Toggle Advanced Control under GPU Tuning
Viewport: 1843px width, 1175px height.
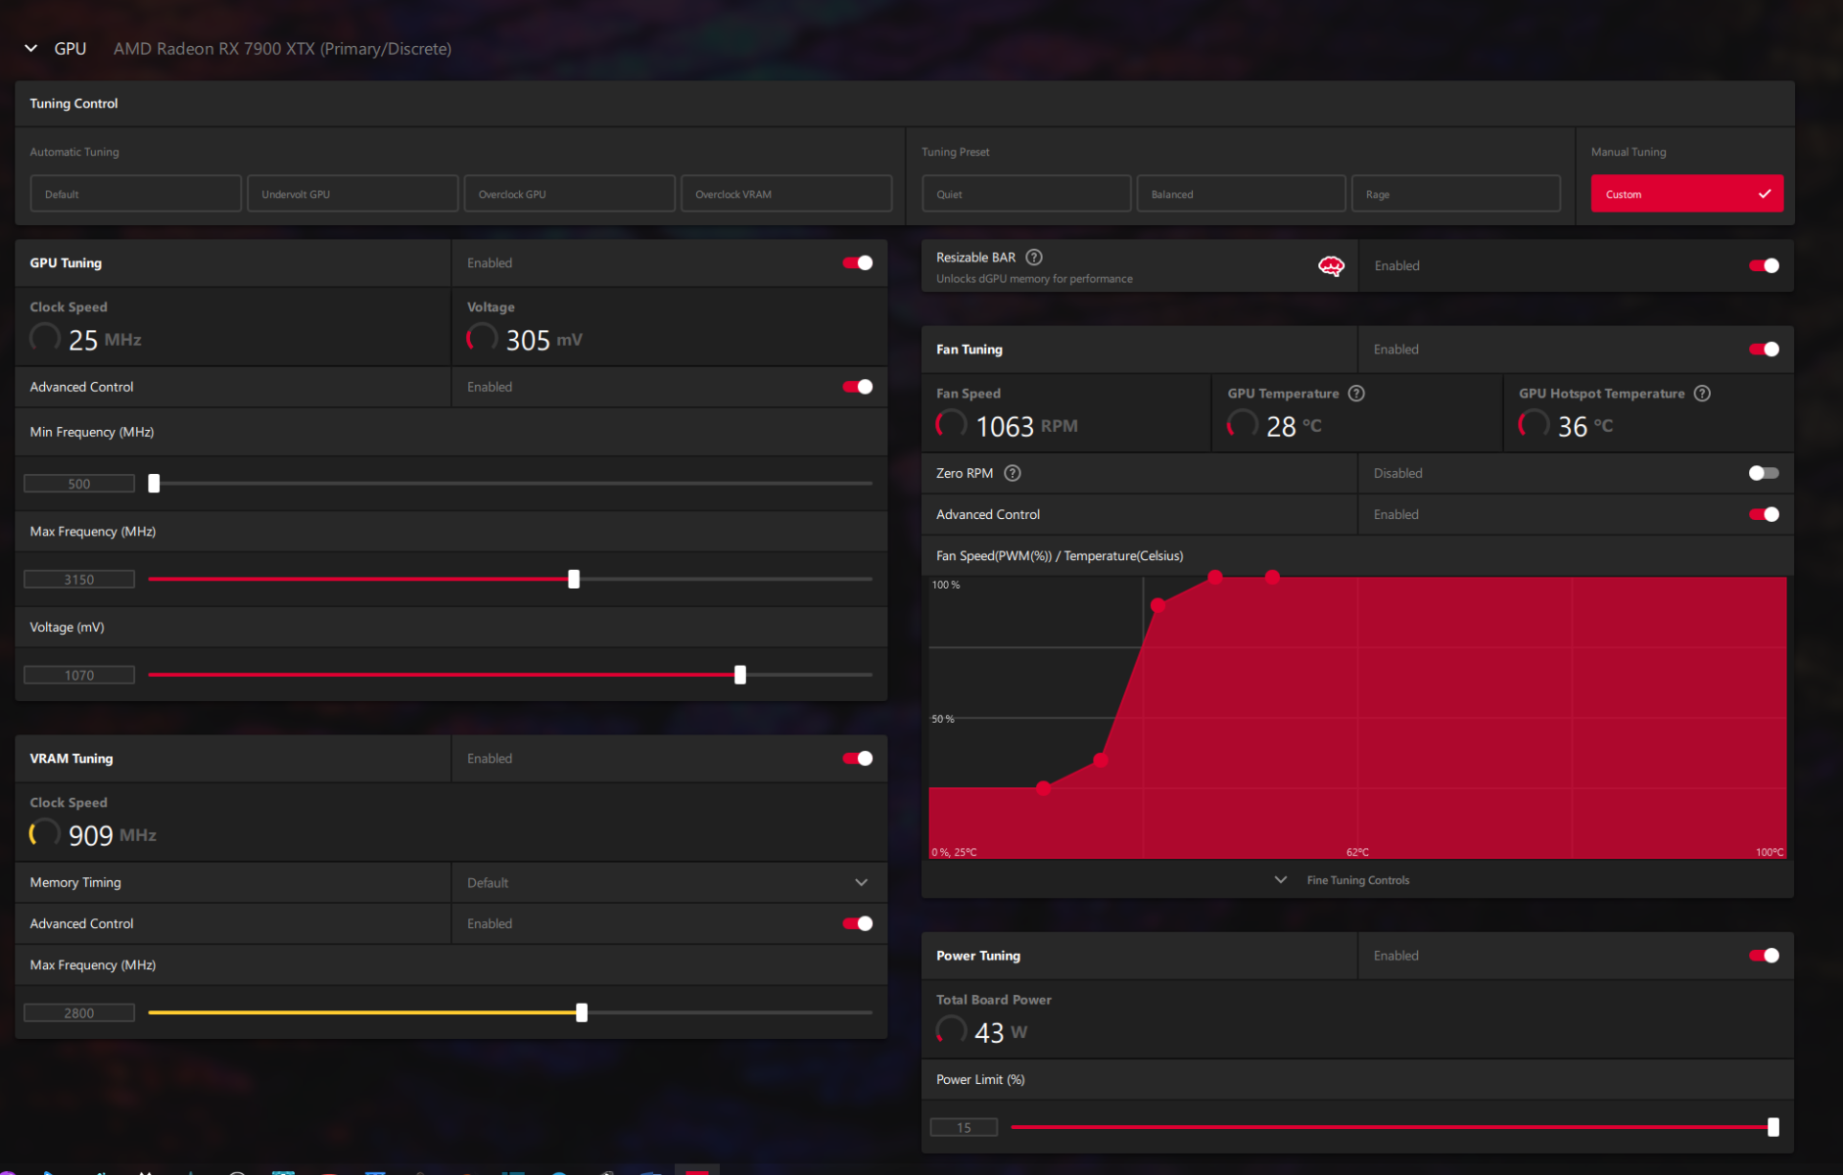click(x=858, y=387)
